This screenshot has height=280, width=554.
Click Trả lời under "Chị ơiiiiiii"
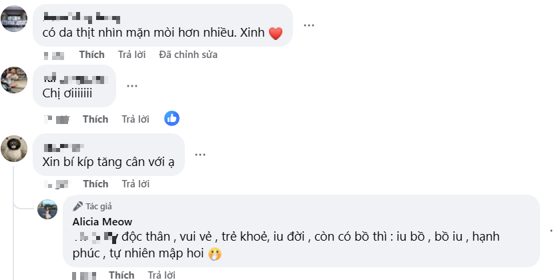pyautogui.click(x=135, y=119)
